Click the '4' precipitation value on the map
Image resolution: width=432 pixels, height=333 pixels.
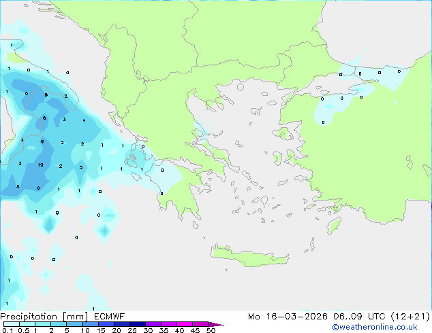point(84,120)
